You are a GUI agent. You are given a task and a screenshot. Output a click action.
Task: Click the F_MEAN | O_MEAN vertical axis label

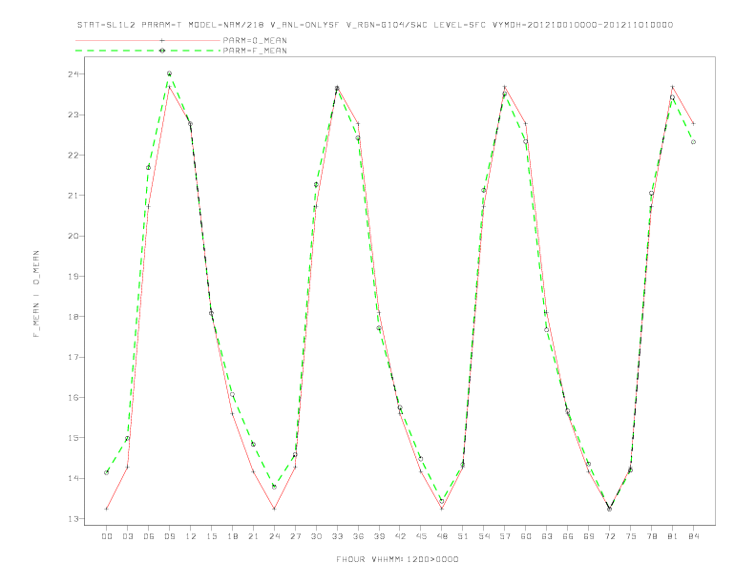coord(36,294)
